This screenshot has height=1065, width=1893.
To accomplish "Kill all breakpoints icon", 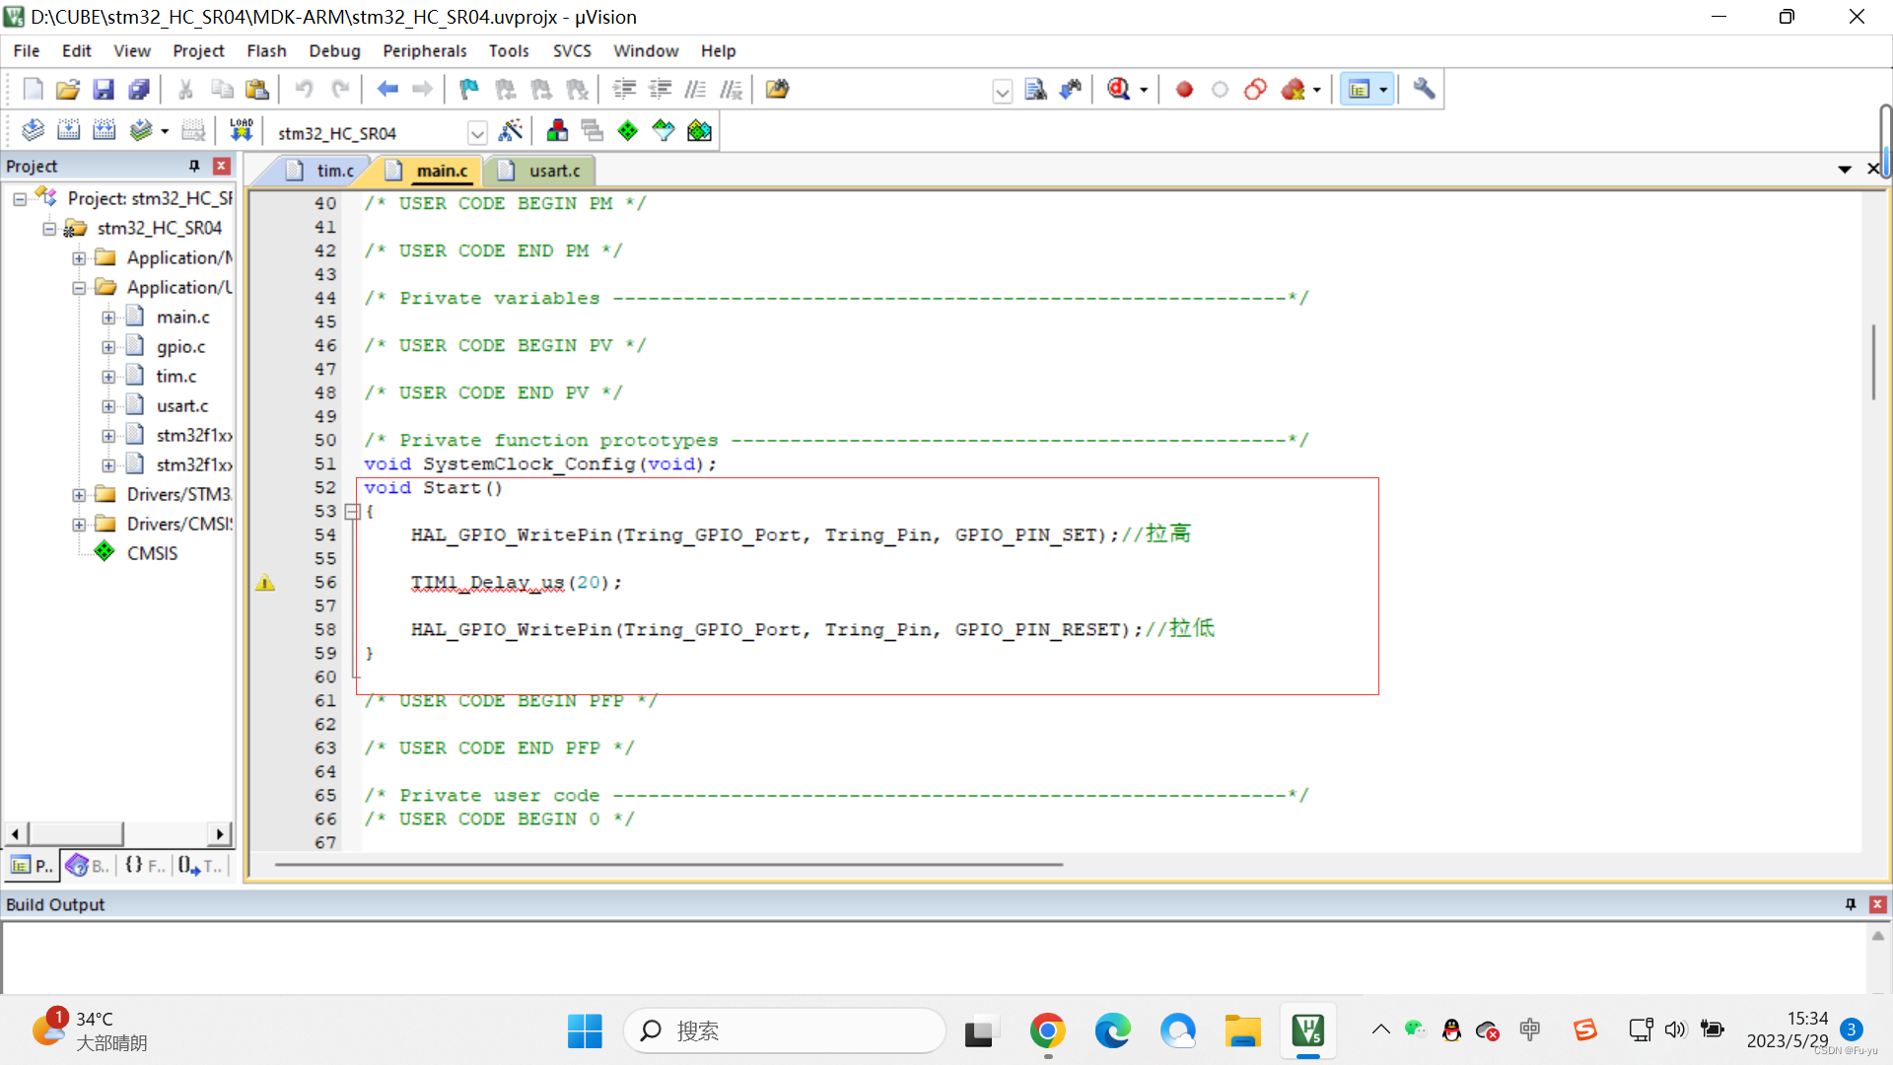I will 1293,90.
